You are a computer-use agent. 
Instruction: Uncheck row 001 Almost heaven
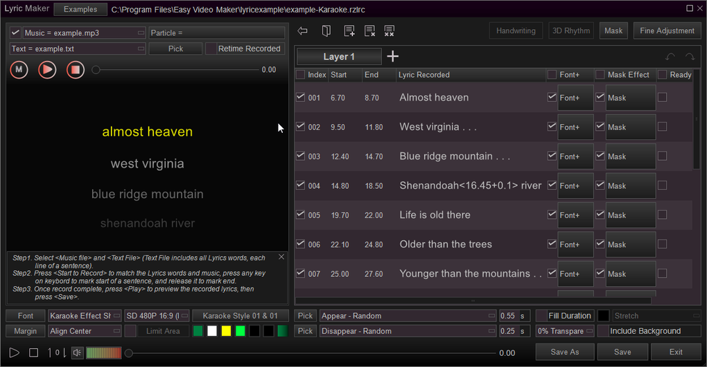300,97
